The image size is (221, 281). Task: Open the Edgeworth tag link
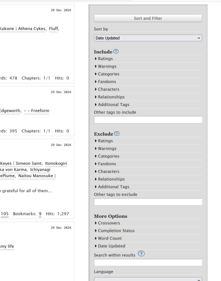pyautogui.click(x=10, y=111)
